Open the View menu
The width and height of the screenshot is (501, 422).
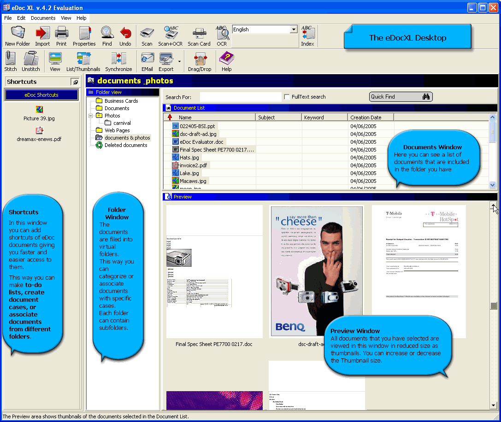[66, 18]
